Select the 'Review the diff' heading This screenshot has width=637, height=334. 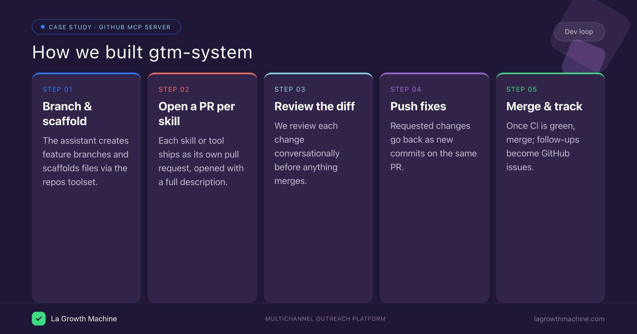tap(315, 106)
